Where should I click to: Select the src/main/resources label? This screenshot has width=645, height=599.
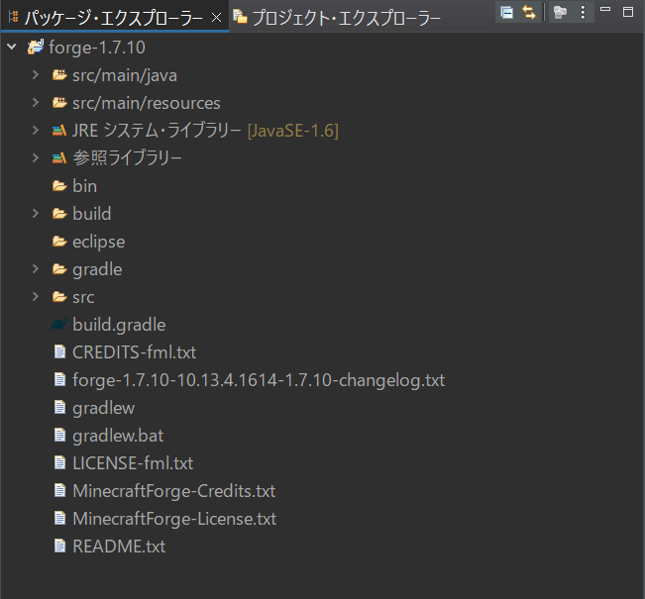coord(147,103)
